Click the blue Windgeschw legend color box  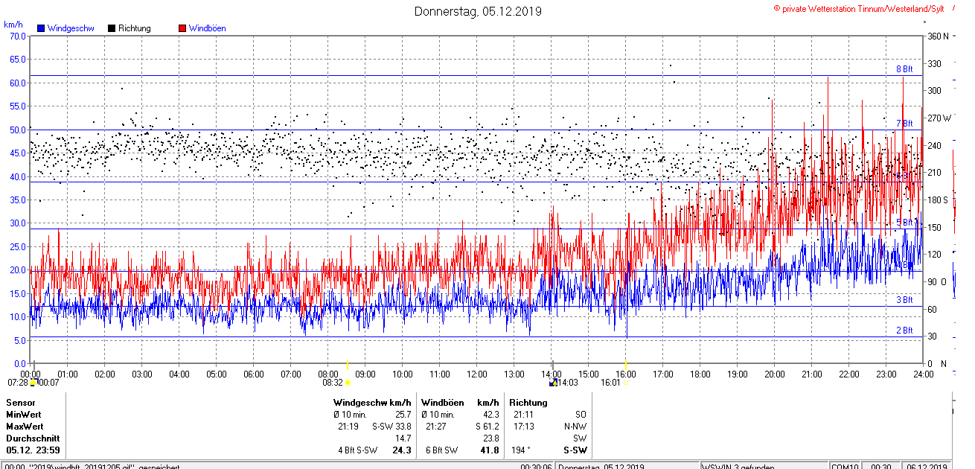coord(41,28)
